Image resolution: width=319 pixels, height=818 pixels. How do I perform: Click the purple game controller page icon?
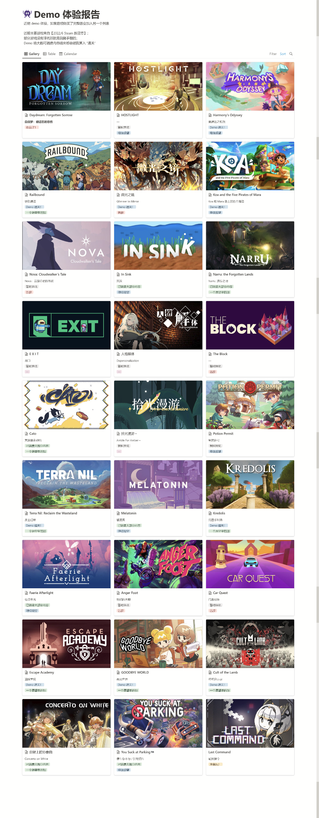pyautogui.click(x=27, y=14)
